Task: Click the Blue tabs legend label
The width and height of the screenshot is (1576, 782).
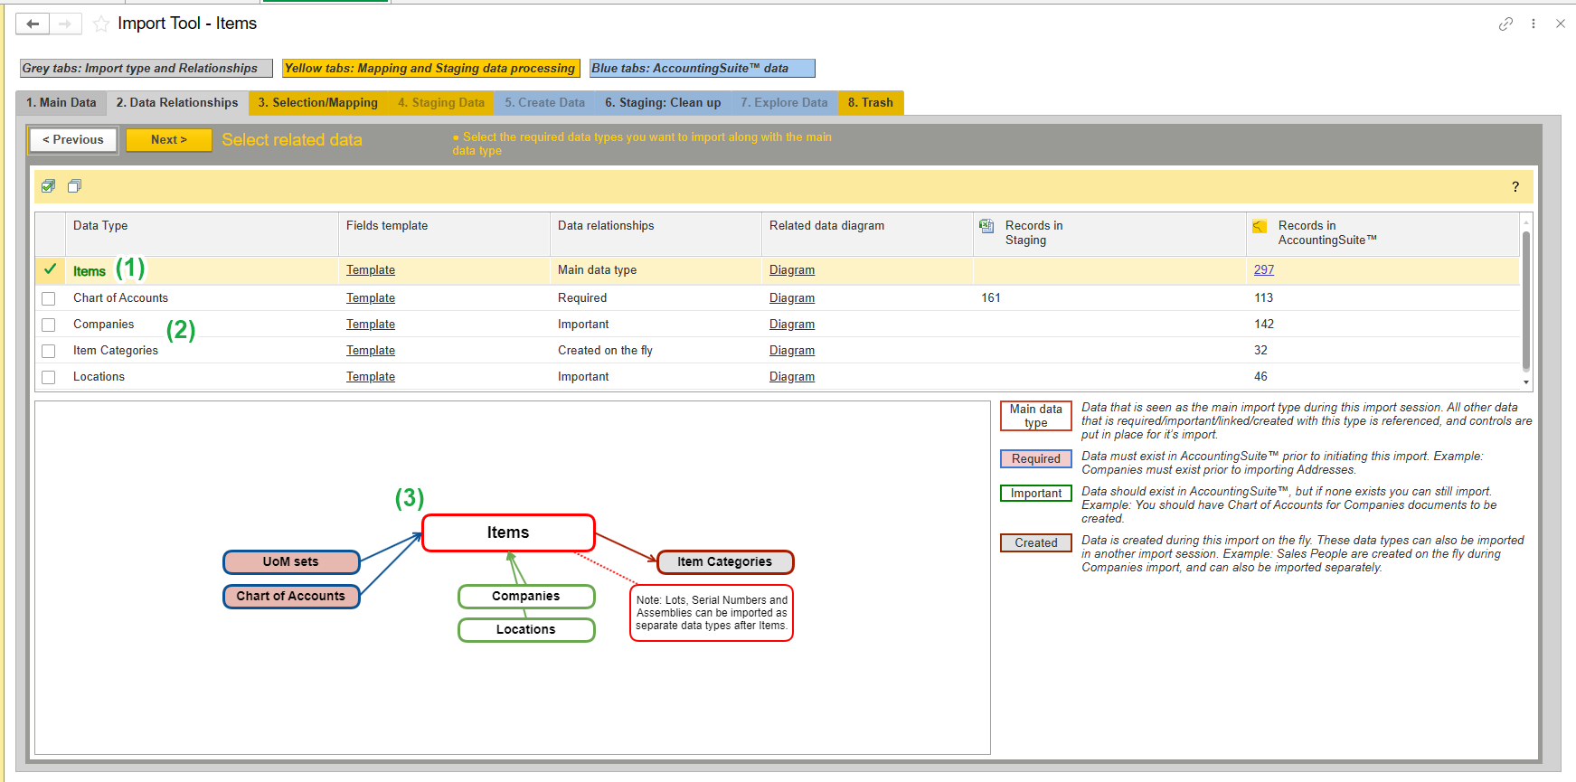Action: pos(703,69)
